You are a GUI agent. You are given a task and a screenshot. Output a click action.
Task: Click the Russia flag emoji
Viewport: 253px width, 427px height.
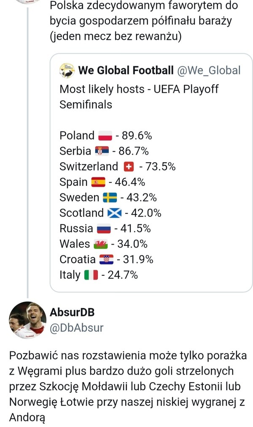pos(104,228)
